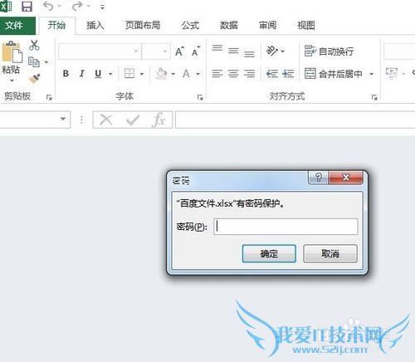Click the 确定 button in password dialog
Screen dimensions: 415x362
click(269, 253)
